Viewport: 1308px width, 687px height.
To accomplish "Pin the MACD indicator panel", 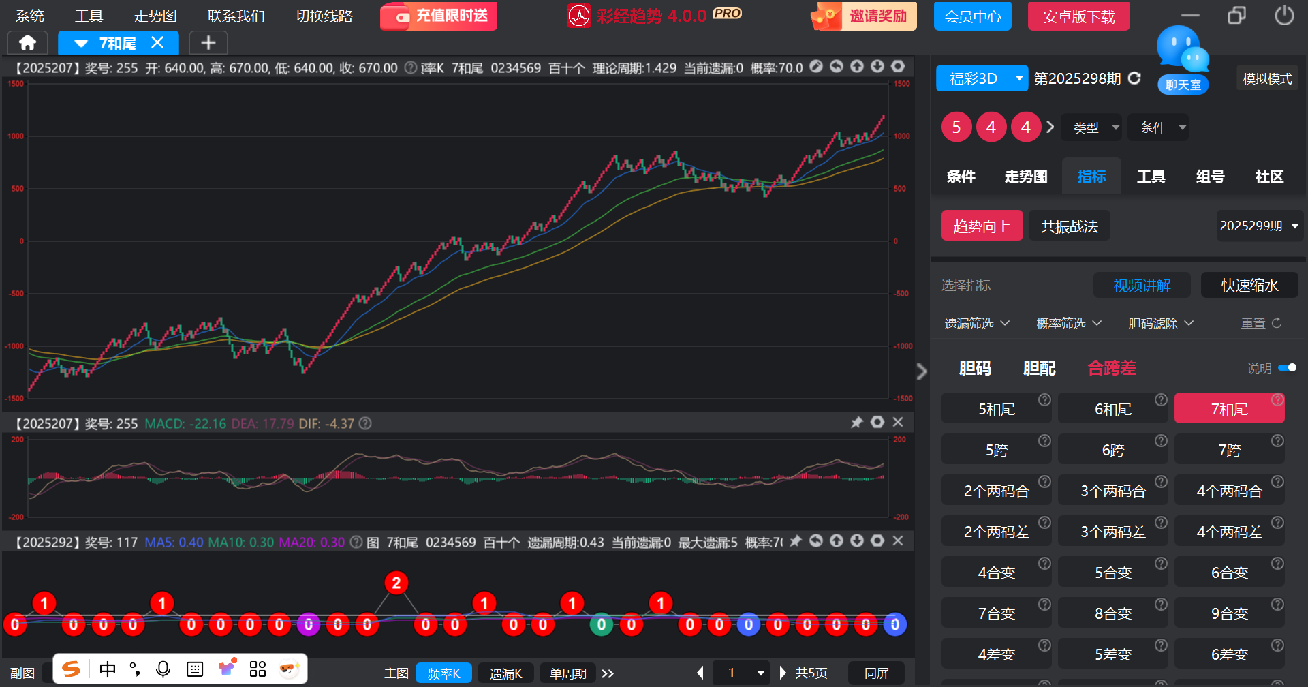I will 857,423.
